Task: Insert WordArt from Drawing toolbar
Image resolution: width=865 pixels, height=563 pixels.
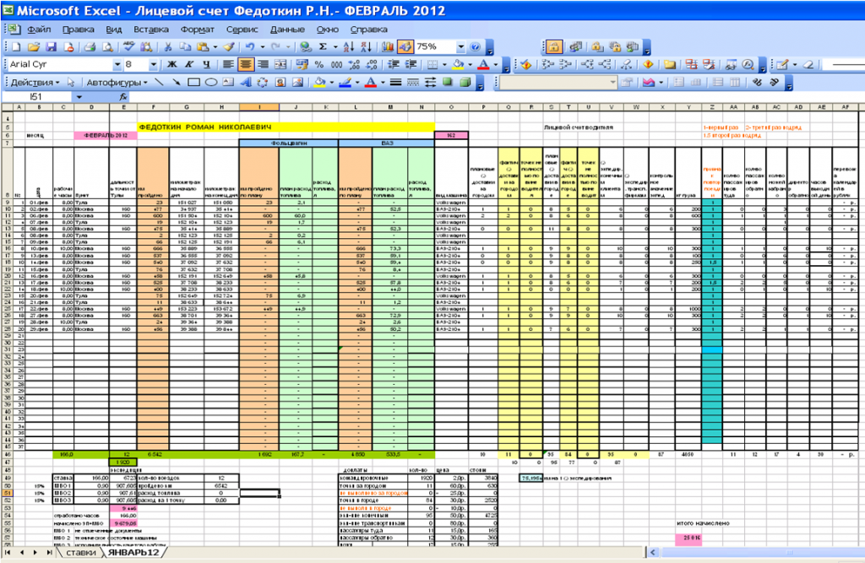Action: pos(246,82)
